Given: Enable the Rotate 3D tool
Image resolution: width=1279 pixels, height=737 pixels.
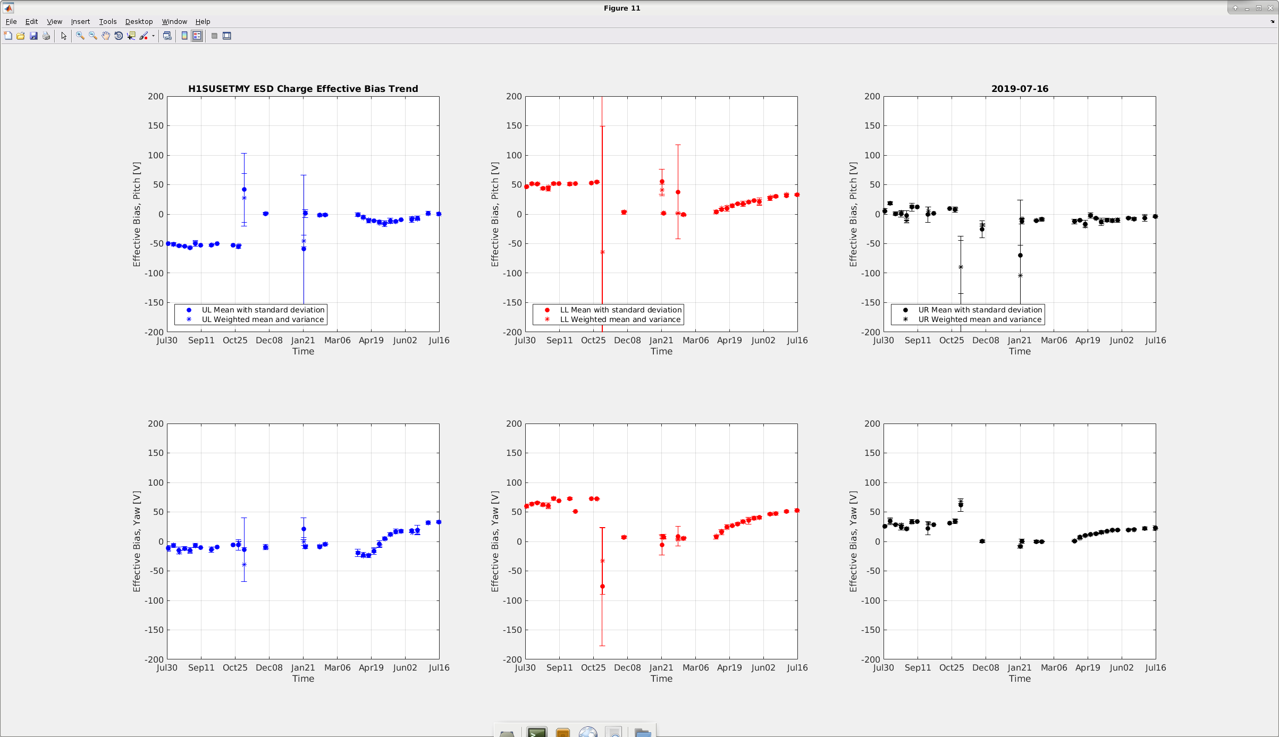Looking at the screenshot, I should (119, 36).
